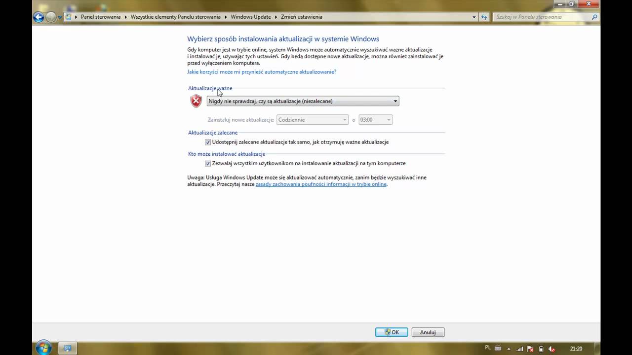This screenshot has width=632, height=355.
Task: Click the Control Panel icon in address bar
Action: pyautogui.click(x=69, y=17)
